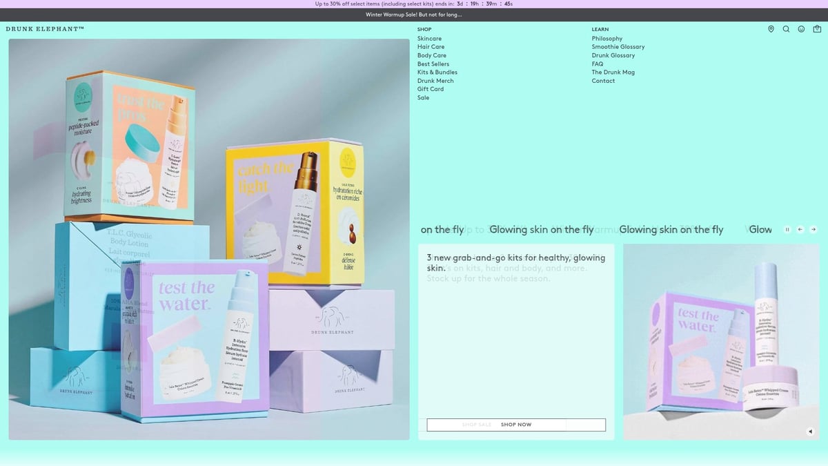Click the LEARN heading in the navigation
The image size is (828, 466).
[x=600, y=29]
